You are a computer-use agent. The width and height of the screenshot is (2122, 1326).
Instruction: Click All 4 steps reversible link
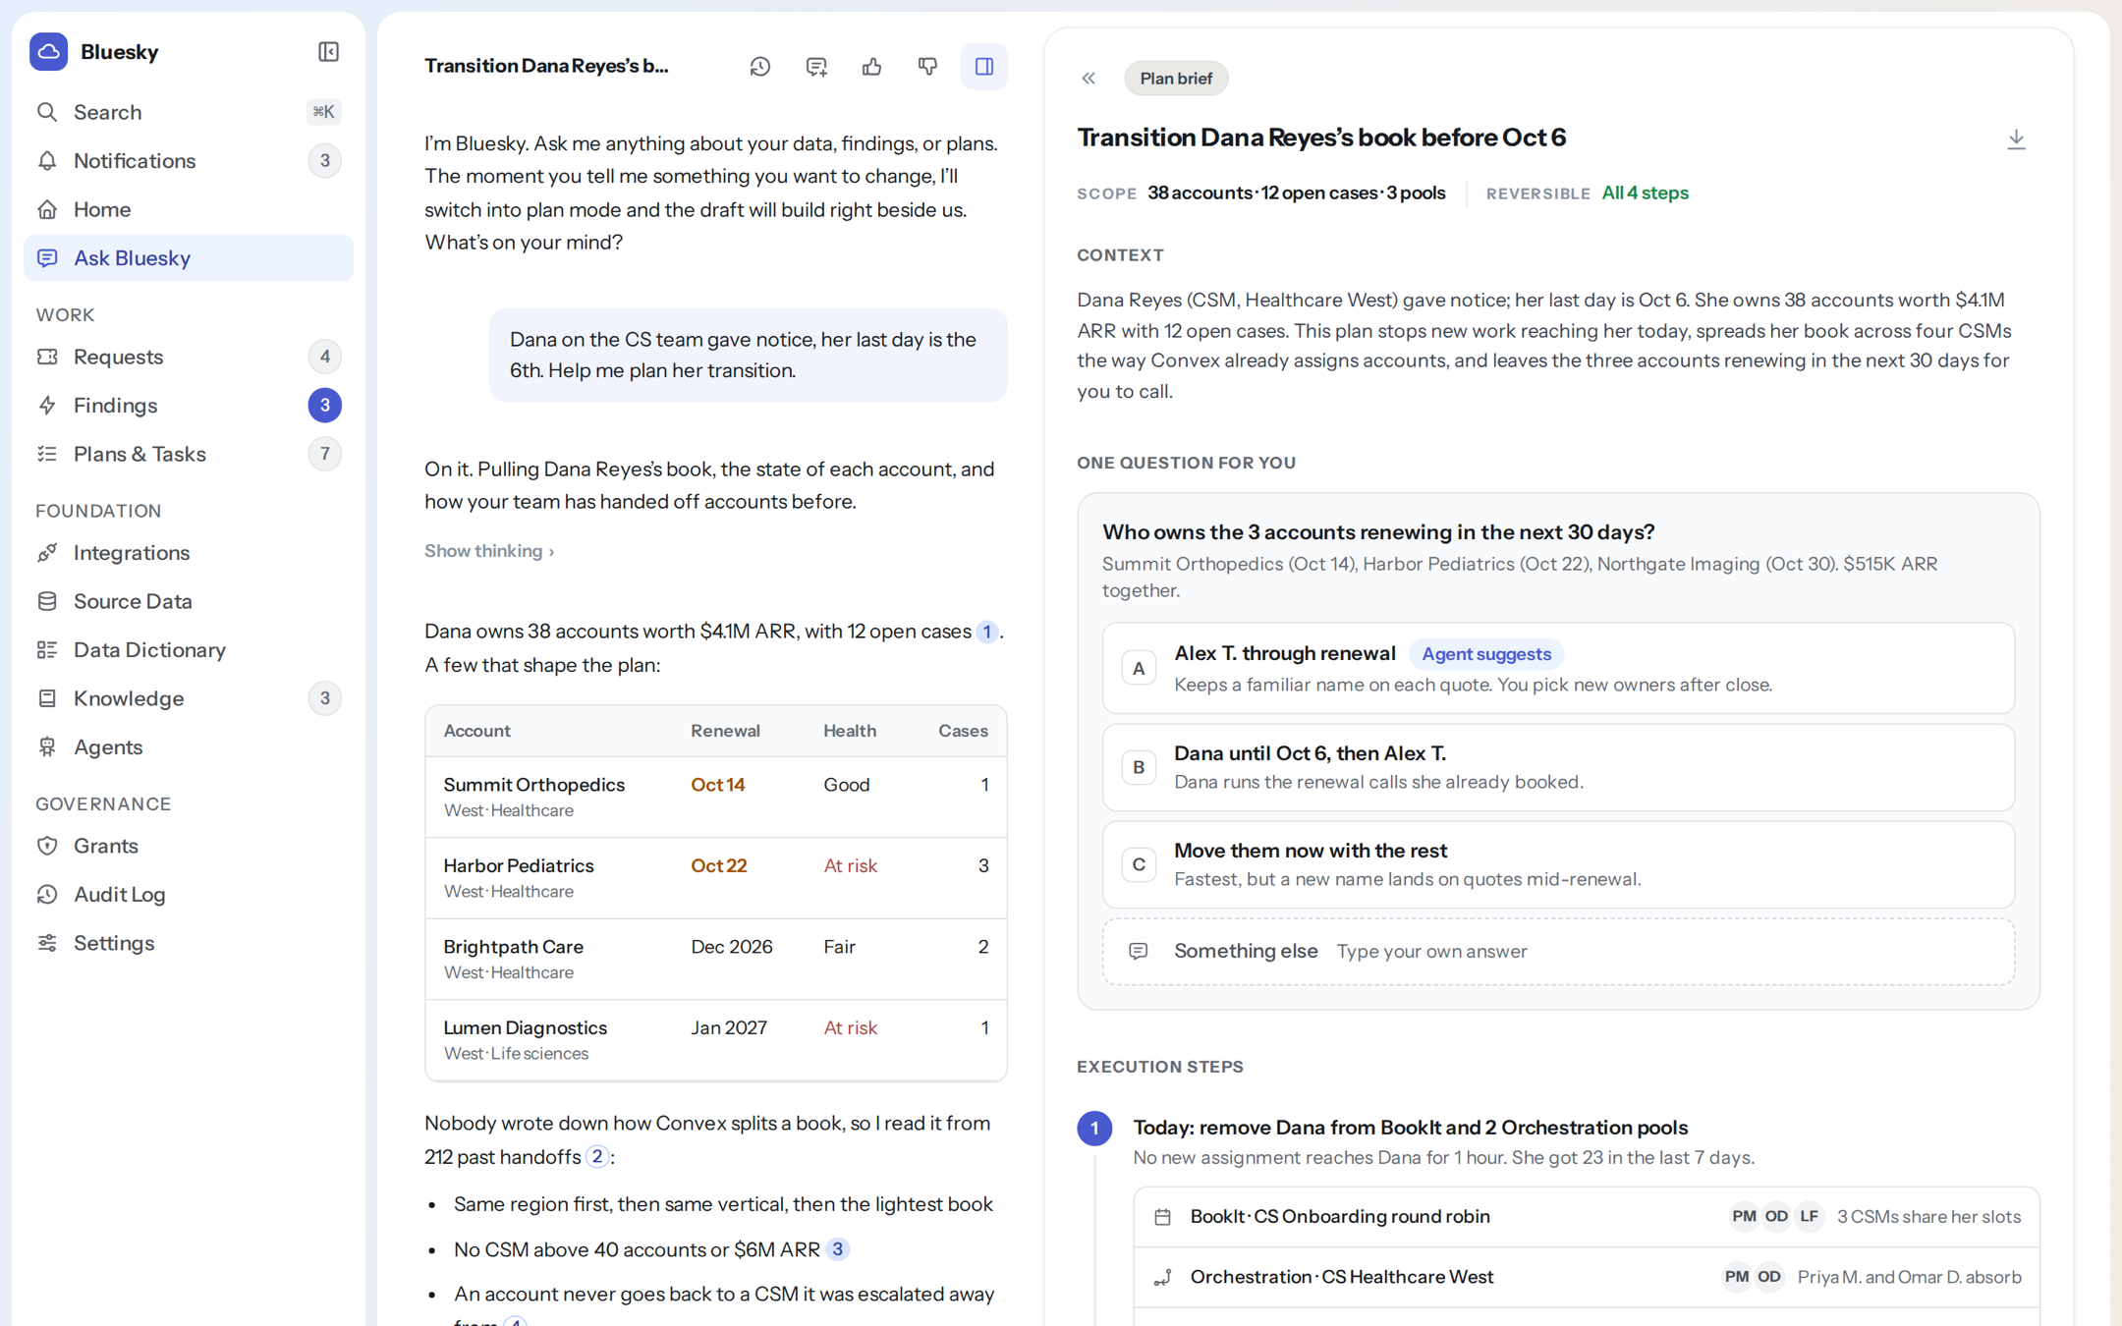[1645, 193]
